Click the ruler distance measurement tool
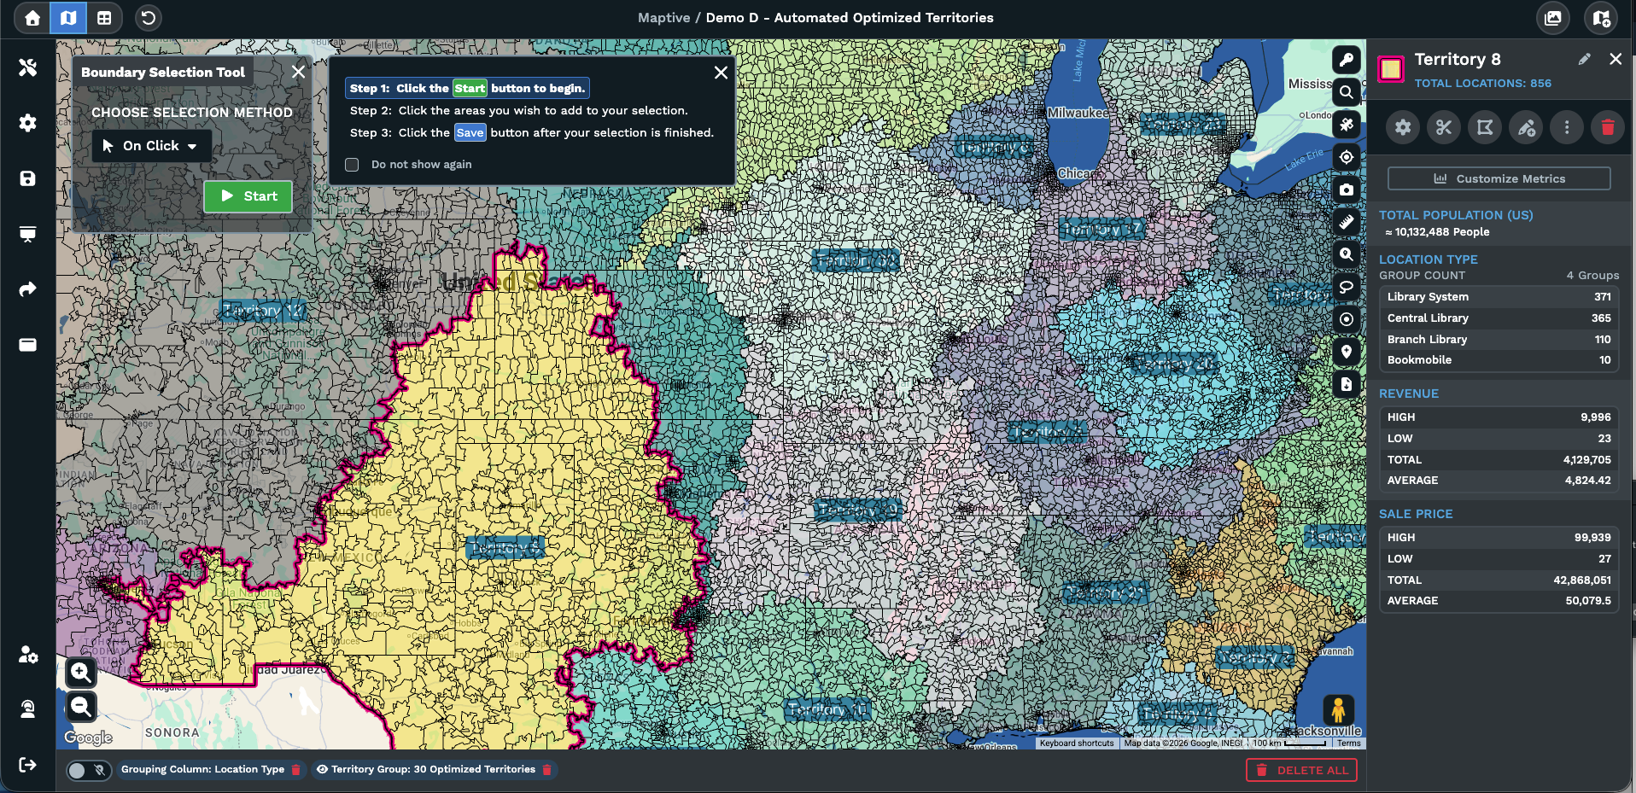This screenshot has width=1636, height=793. tap(1346, 222)
